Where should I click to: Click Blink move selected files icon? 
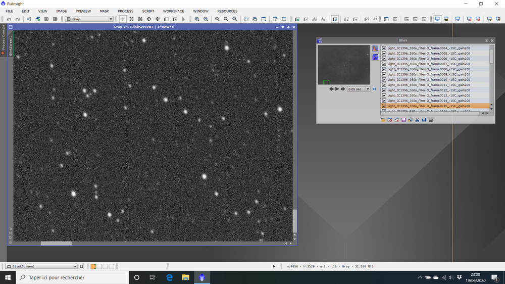click(410, 120)
